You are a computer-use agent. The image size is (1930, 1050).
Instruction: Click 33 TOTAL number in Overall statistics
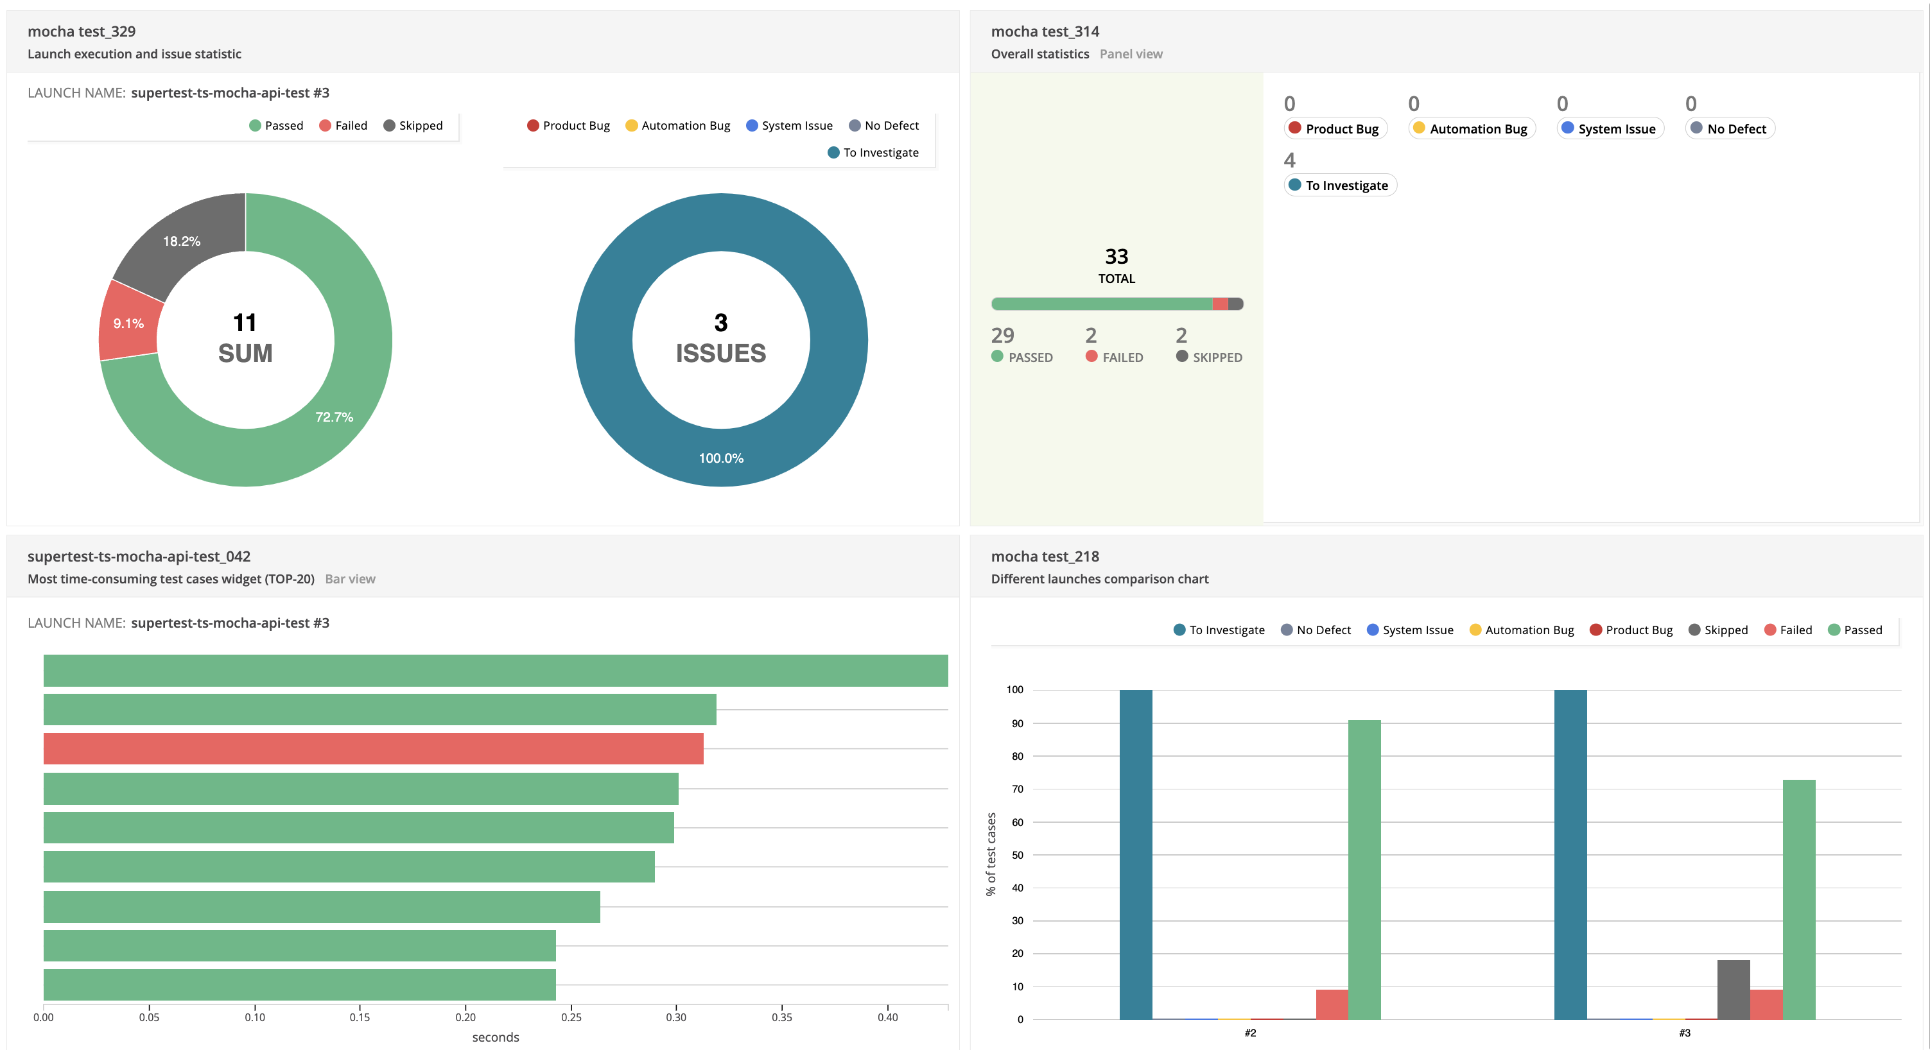[1117, 257]
